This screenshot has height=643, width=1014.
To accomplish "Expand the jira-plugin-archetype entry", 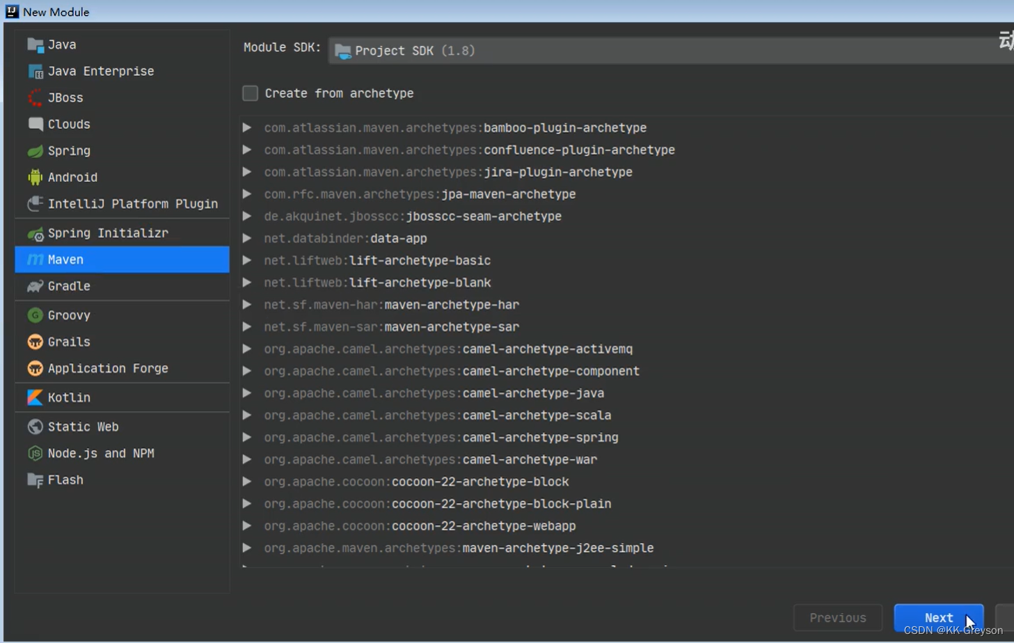I will coord(246,172).
